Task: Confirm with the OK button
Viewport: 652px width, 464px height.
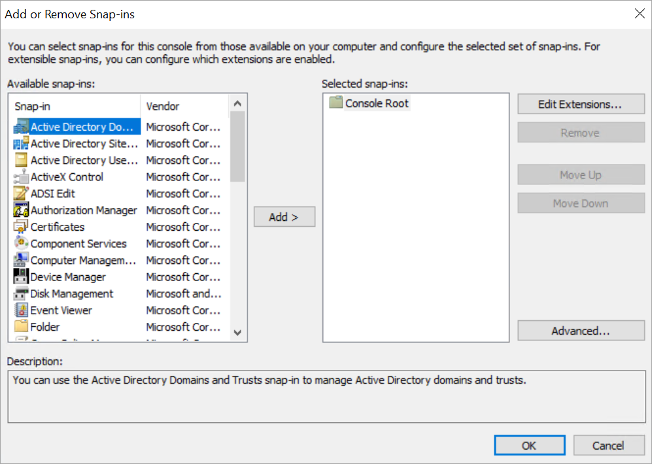Action: pos(528,446)
